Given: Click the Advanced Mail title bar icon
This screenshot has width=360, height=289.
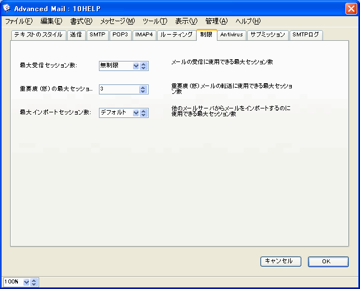Looking at the screenshot, I should point(7,10).
